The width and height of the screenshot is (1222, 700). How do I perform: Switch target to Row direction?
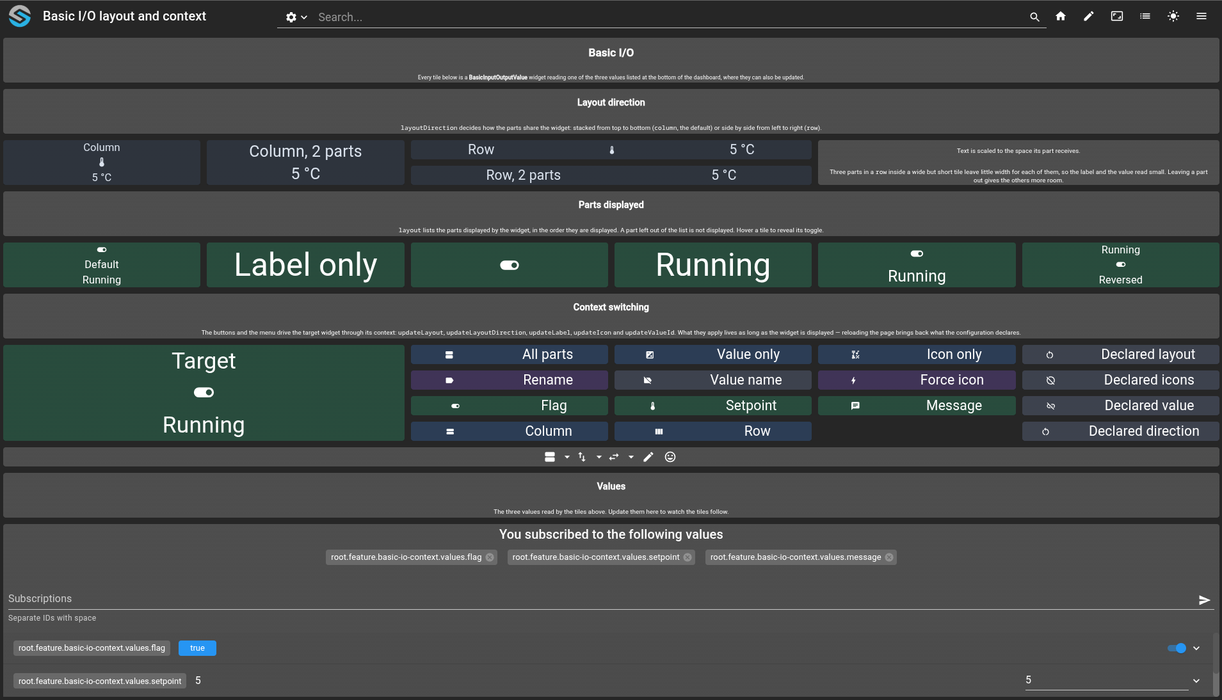click(x=712, y=431)
